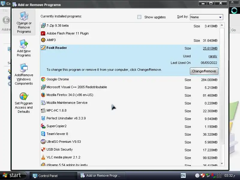This screenshot has width=240, height=180.
Task: Click the AIMP3 program icon
Action: click(43, 40)
